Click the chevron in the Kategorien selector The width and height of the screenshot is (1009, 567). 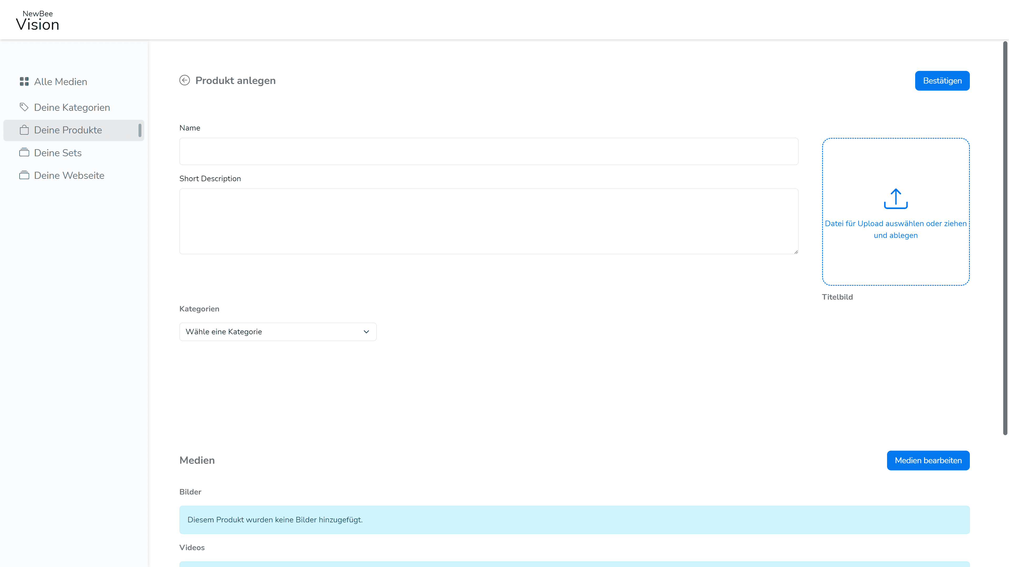(366, 331)
